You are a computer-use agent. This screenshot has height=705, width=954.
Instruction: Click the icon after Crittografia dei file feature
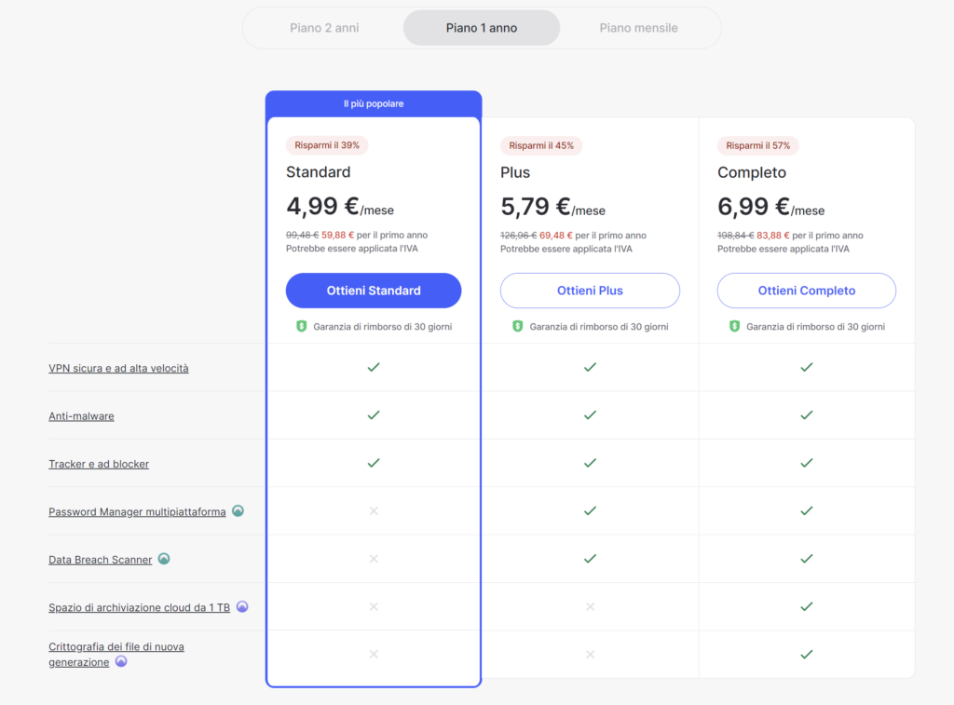point(121,662)
